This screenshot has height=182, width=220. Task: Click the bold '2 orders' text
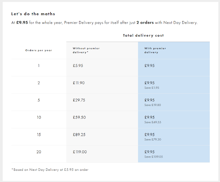tap(145, 23)
